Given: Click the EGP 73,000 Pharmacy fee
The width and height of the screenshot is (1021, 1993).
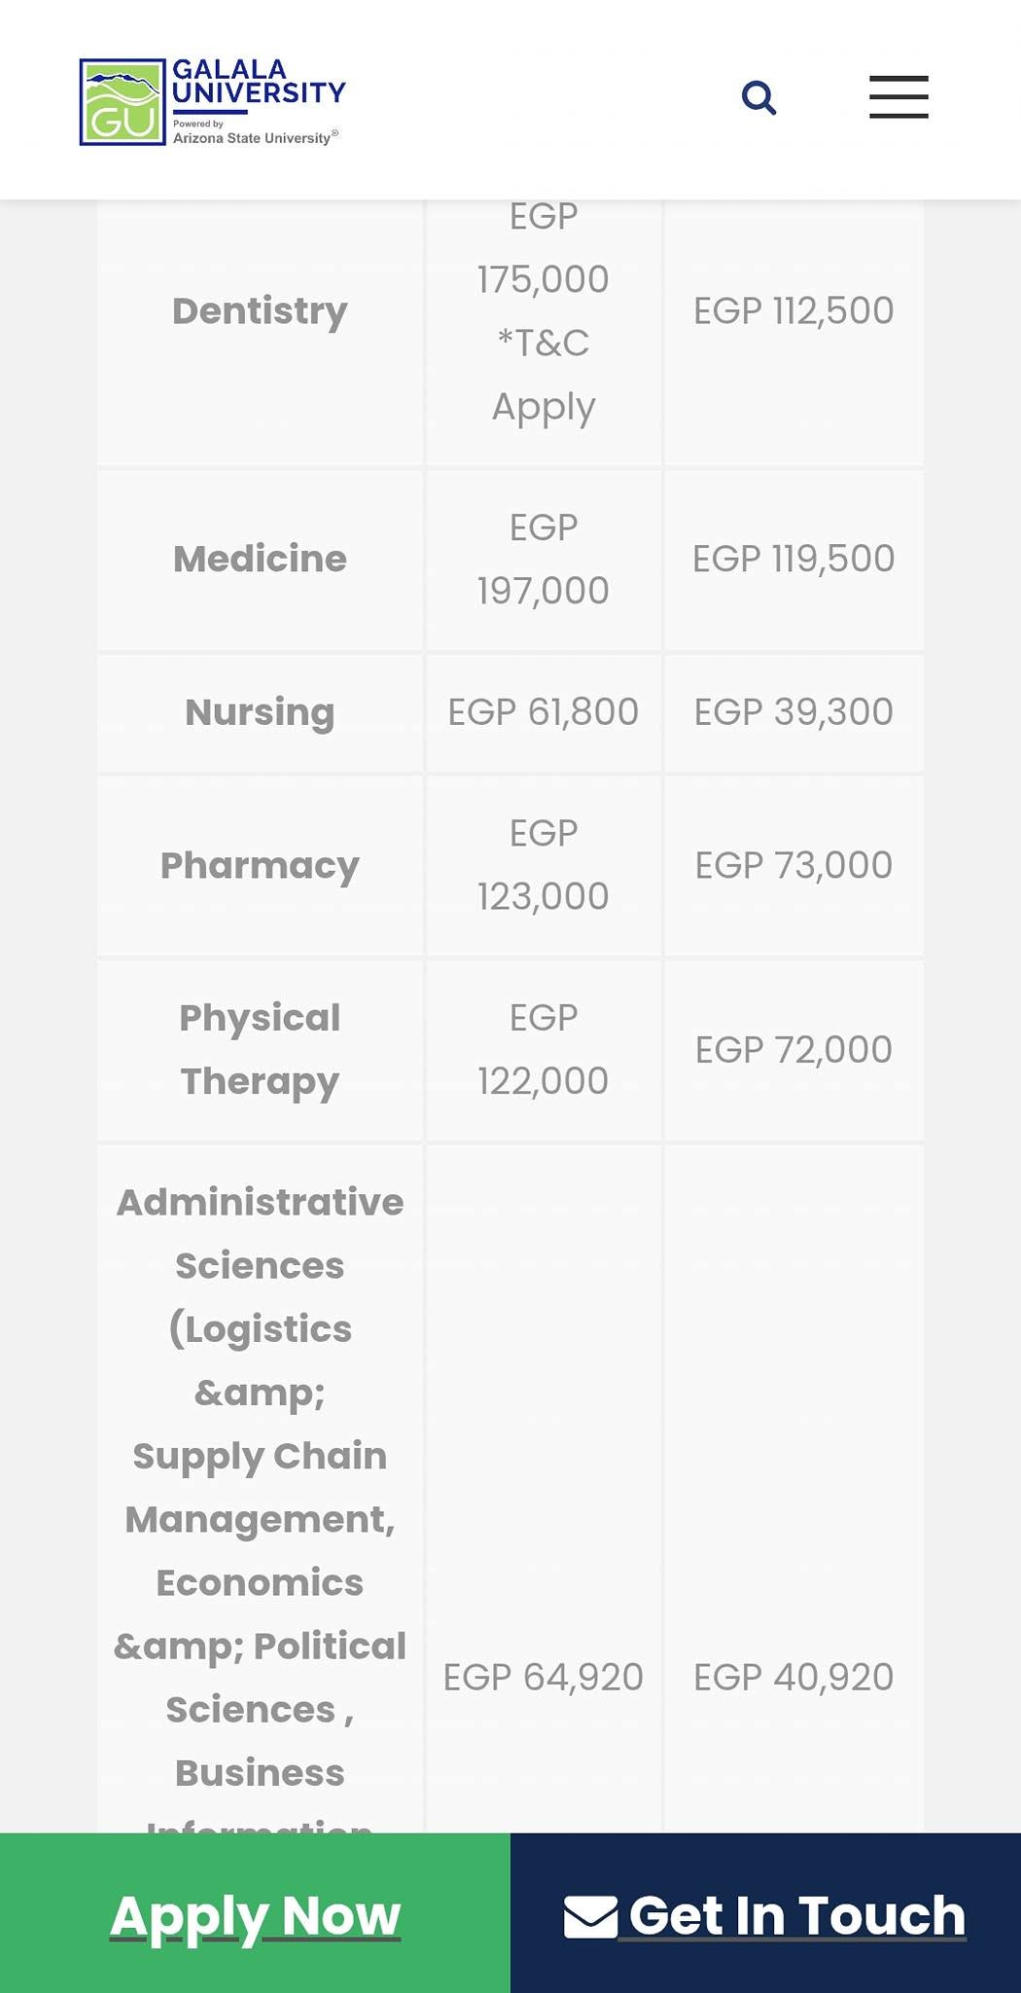Looking at the screenshot, I should tap(793, 866).
